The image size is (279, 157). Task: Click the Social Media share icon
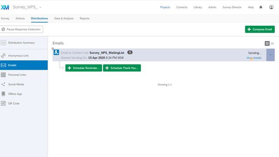click(3, 84)
